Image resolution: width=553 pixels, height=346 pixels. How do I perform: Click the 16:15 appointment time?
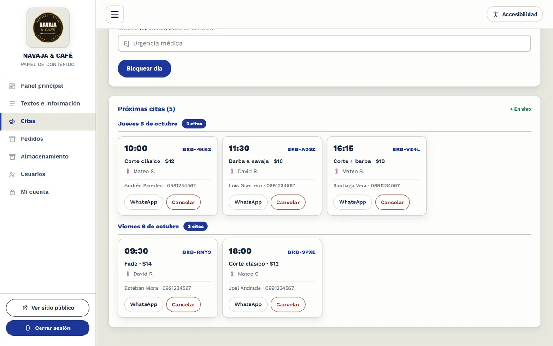tap(344, 149)
